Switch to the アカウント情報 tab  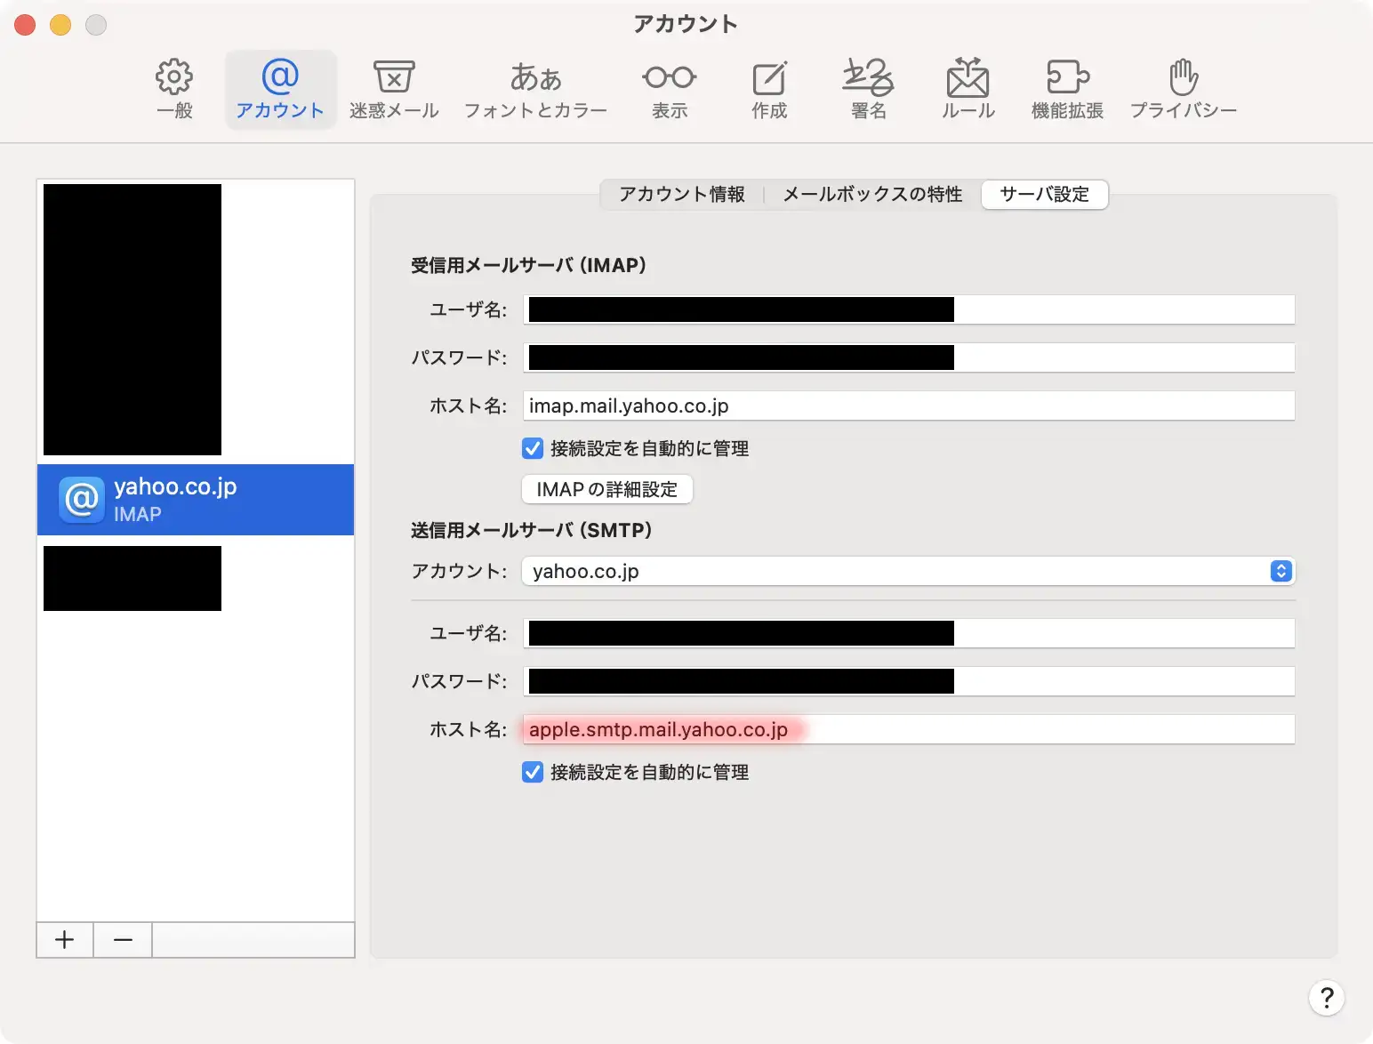point(681,194)
